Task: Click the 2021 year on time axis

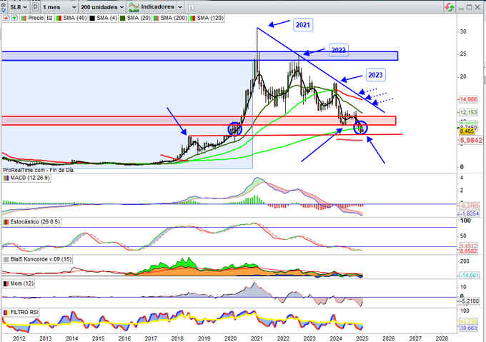Action: tap(257, 338)
